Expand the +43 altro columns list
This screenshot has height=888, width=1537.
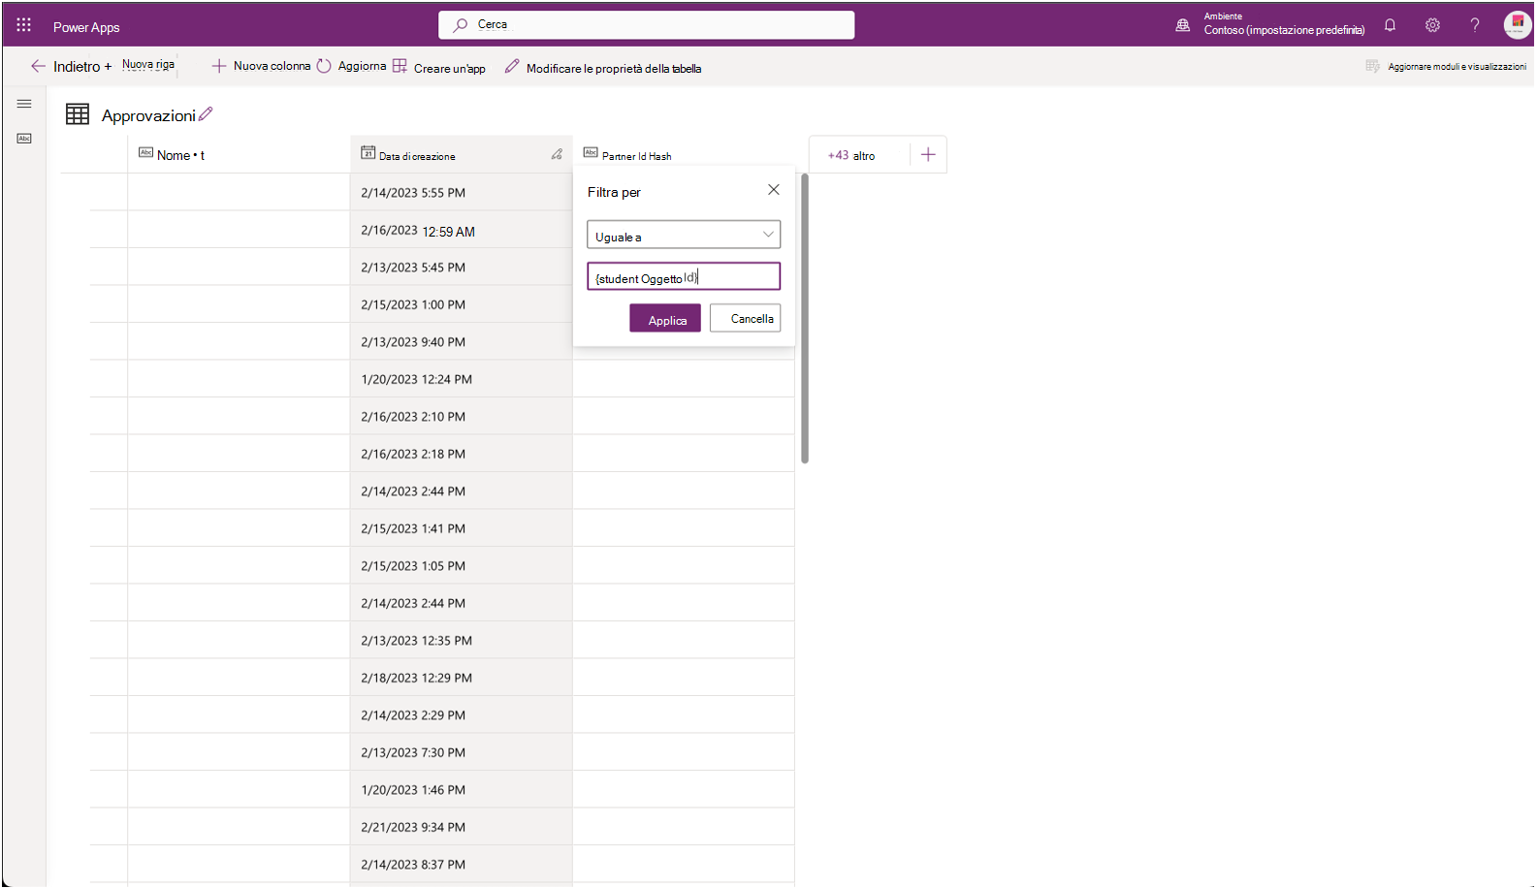click(x=851, y=155)
